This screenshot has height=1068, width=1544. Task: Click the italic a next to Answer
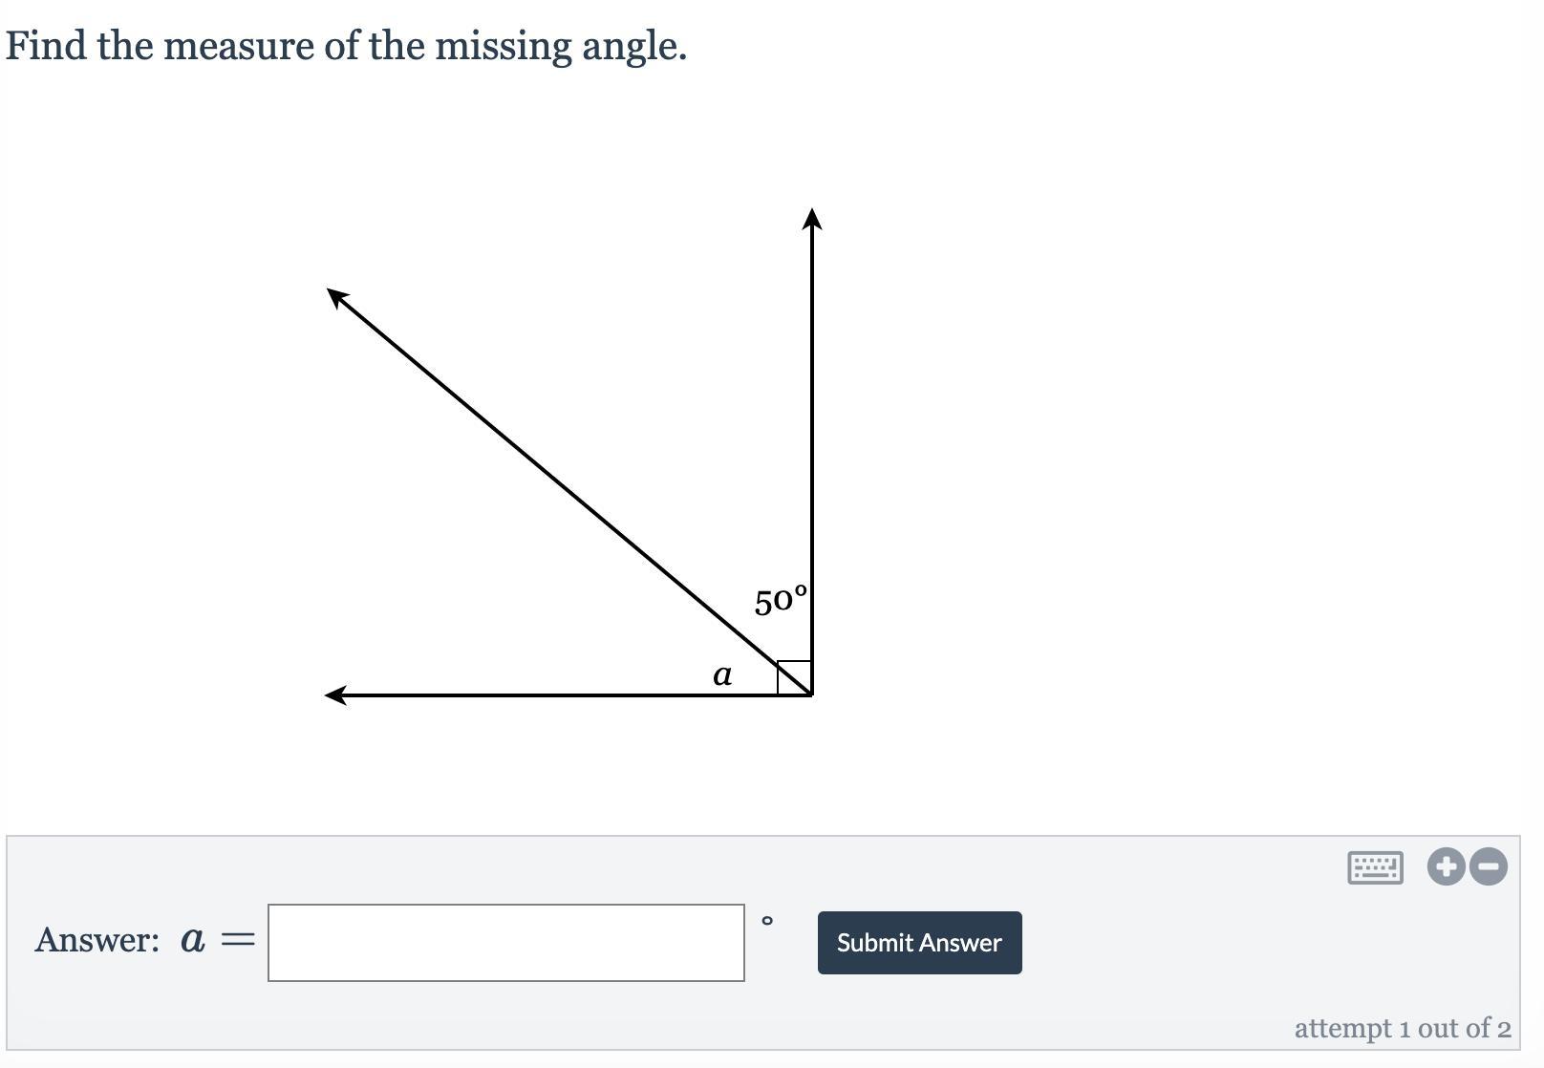click(192, 941)
